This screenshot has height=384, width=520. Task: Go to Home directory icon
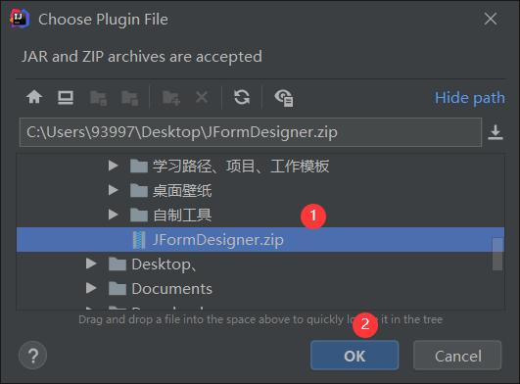coord(34,98)
